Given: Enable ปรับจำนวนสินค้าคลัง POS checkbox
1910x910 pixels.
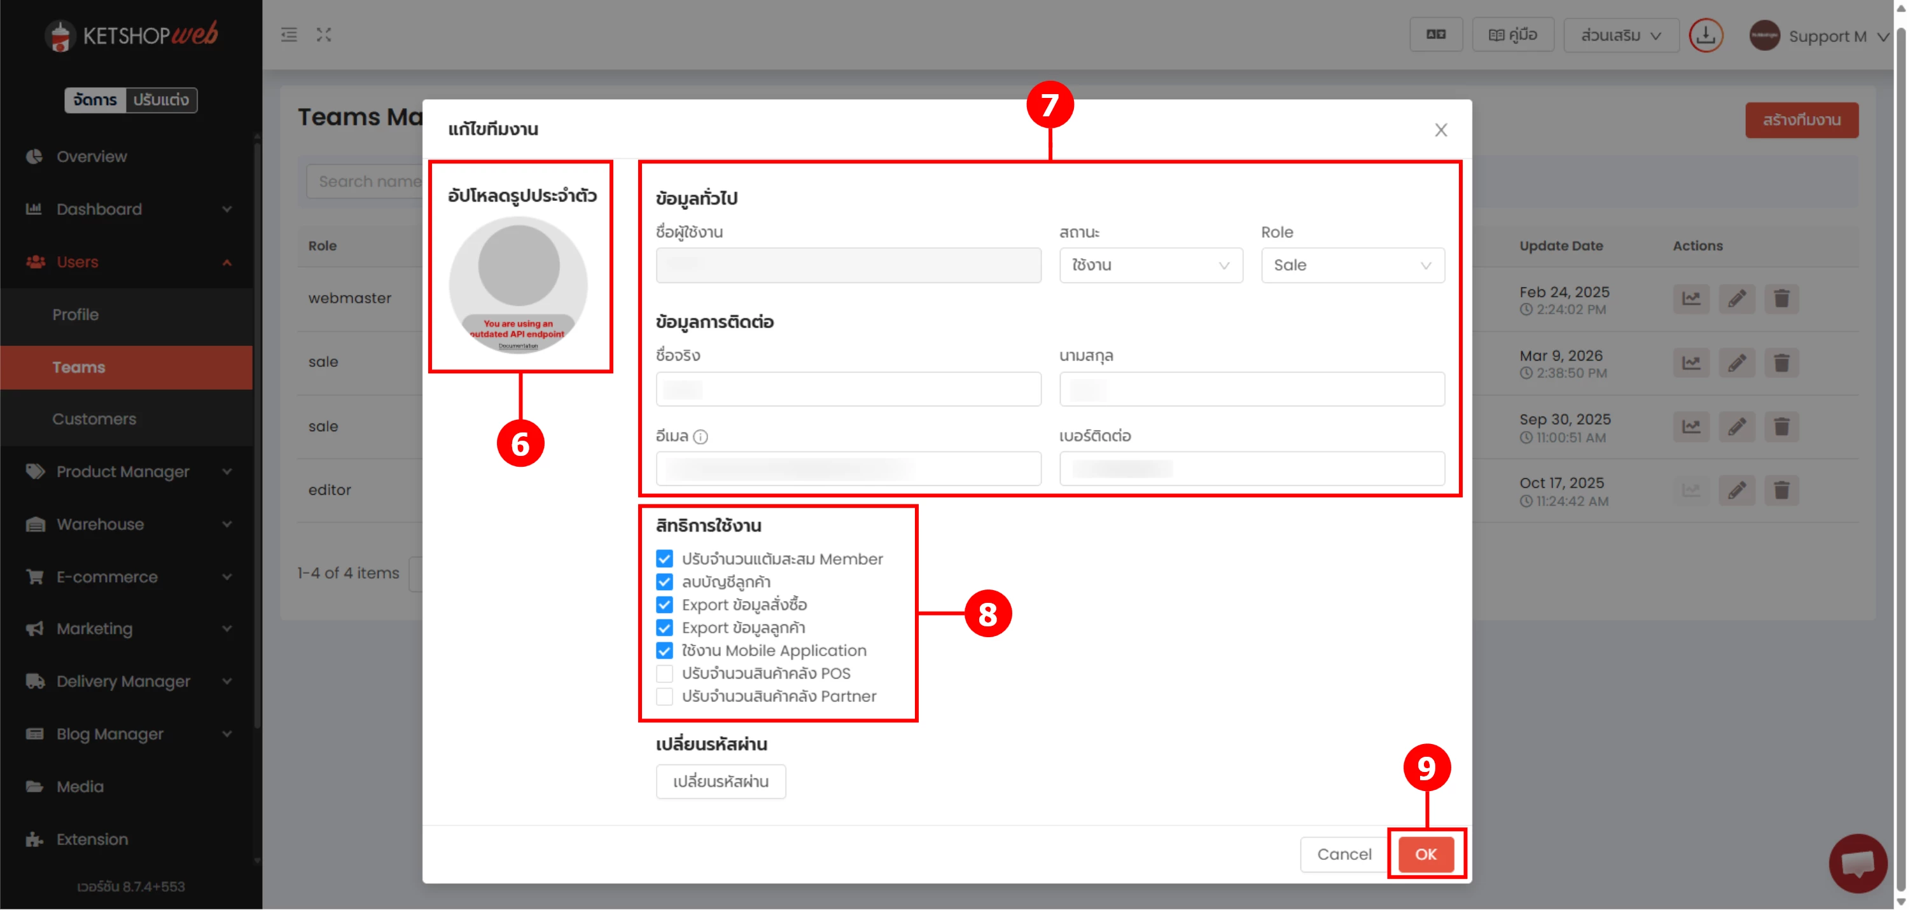Looking at the screenshot, I should (664, 673).
